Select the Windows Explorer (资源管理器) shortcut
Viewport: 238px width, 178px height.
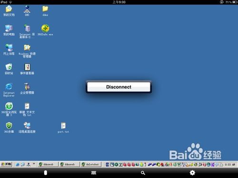point(27,51)
